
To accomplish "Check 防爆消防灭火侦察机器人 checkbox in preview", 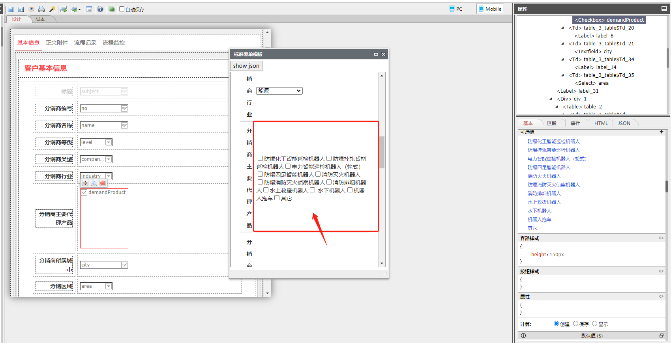I will pyautogui.click(x=261, y=182).
